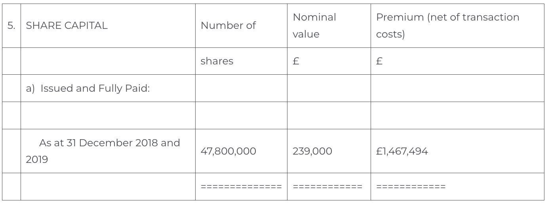
Task: Click the double underline beneath 239,000
Action: point(327,187)
